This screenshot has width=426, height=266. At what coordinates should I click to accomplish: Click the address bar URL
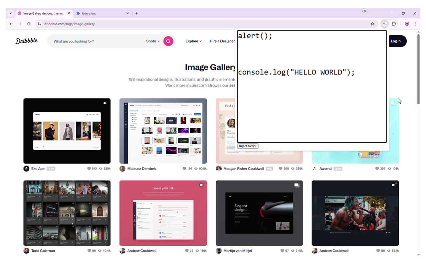pos(70,24)
